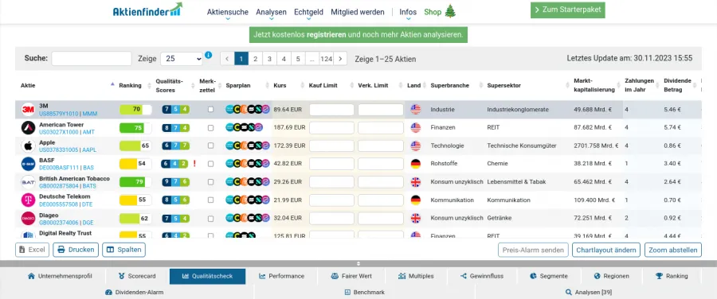
Task: Click the Verk. Limit field for Apple
Action: 381,146
